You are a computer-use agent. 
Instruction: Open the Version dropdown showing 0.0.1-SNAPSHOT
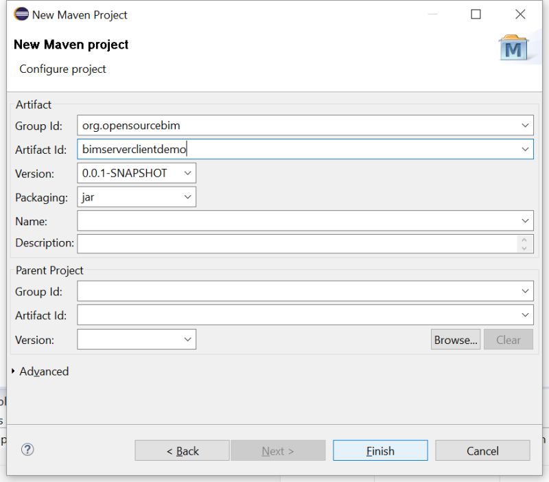[187, 173]
